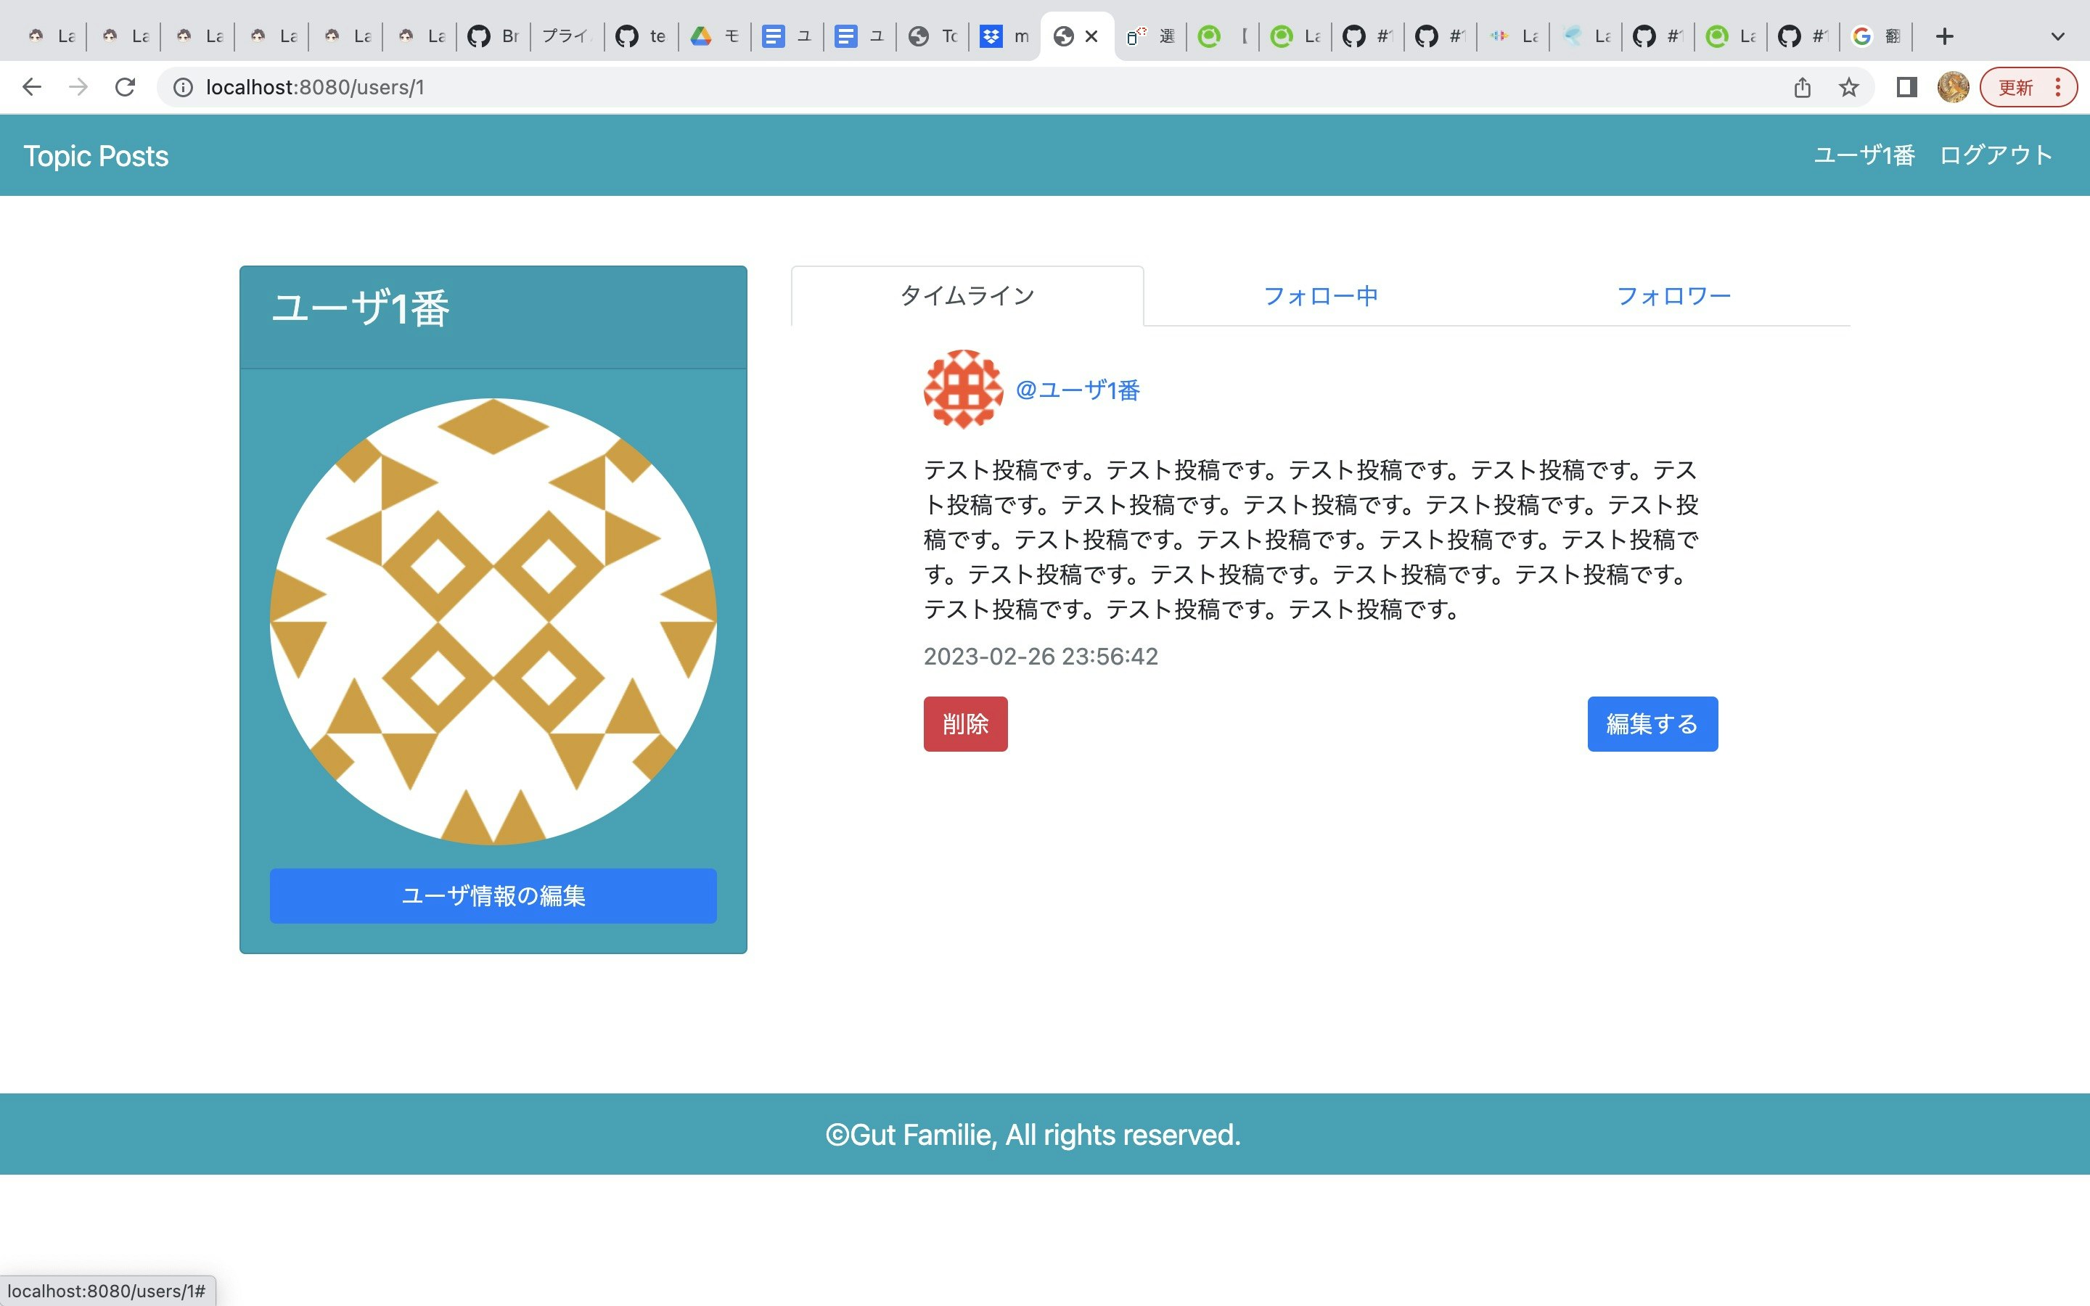Toggle the browser side panel icon
2090x1306 pixels.
pos(1906,87)
